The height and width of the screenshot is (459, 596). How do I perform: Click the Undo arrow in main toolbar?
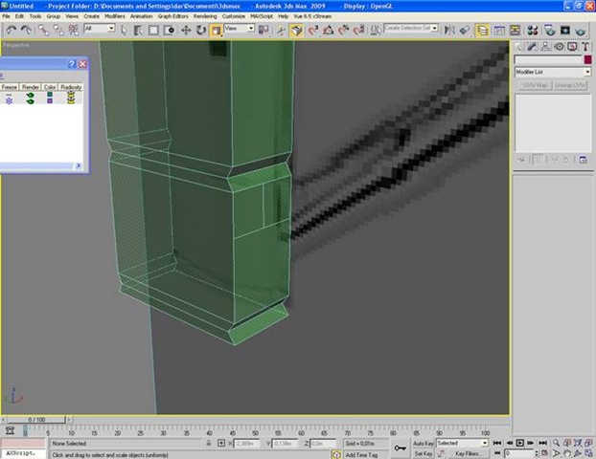10,30
